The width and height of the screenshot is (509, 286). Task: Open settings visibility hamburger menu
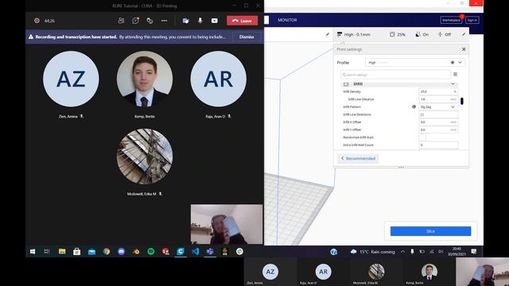coord(455,74)
